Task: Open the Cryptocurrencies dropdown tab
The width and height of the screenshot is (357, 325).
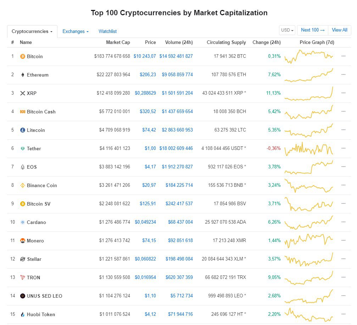Action: click(x=32, y=31)
